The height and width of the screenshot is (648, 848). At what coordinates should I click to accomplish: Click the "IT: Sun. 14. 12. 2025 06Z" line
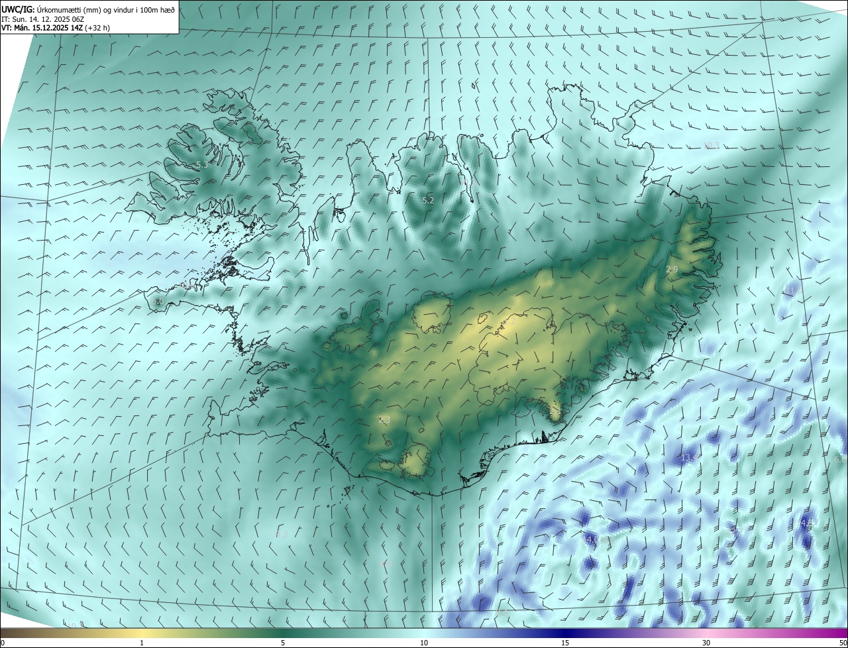[42, 19]
